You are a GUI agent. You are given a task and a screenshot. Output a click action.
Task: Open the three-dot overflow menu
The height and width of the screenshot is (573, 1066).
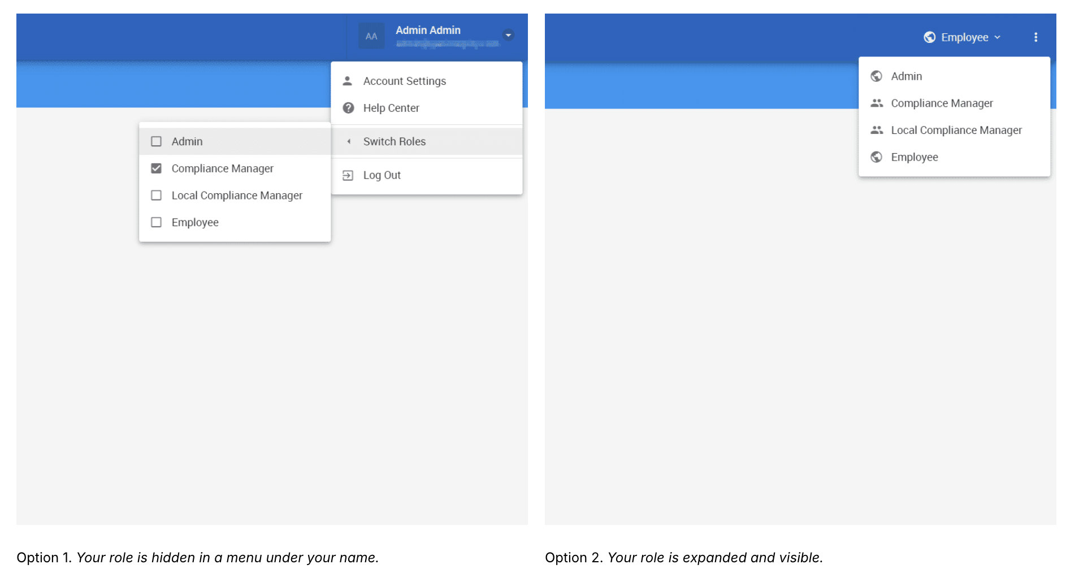(1035, 37)
